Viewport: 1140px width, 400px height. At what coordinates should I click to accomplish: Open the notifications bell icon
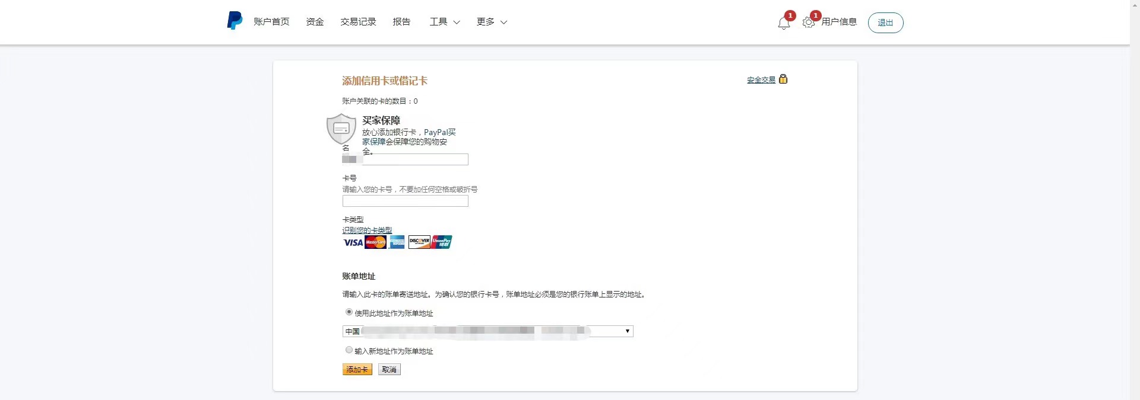784,23
